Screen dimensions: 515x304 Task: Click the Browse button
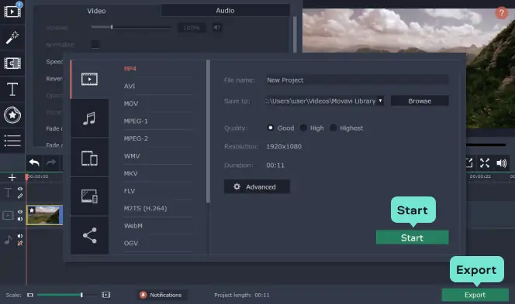(x=420, y=101)
